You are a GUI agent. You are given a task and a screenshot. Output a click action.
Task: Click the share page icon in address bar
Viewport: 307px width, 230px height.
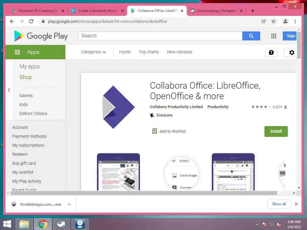[264, 21]
